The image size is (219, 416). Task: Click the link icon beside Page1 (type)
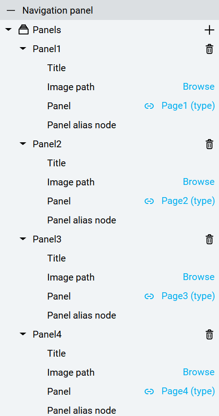click(149, 106)
